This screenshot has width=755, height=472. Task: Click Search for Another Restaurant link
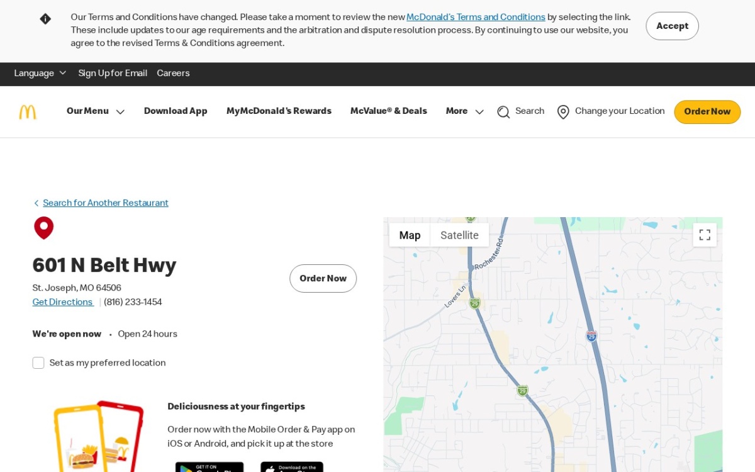106,203
